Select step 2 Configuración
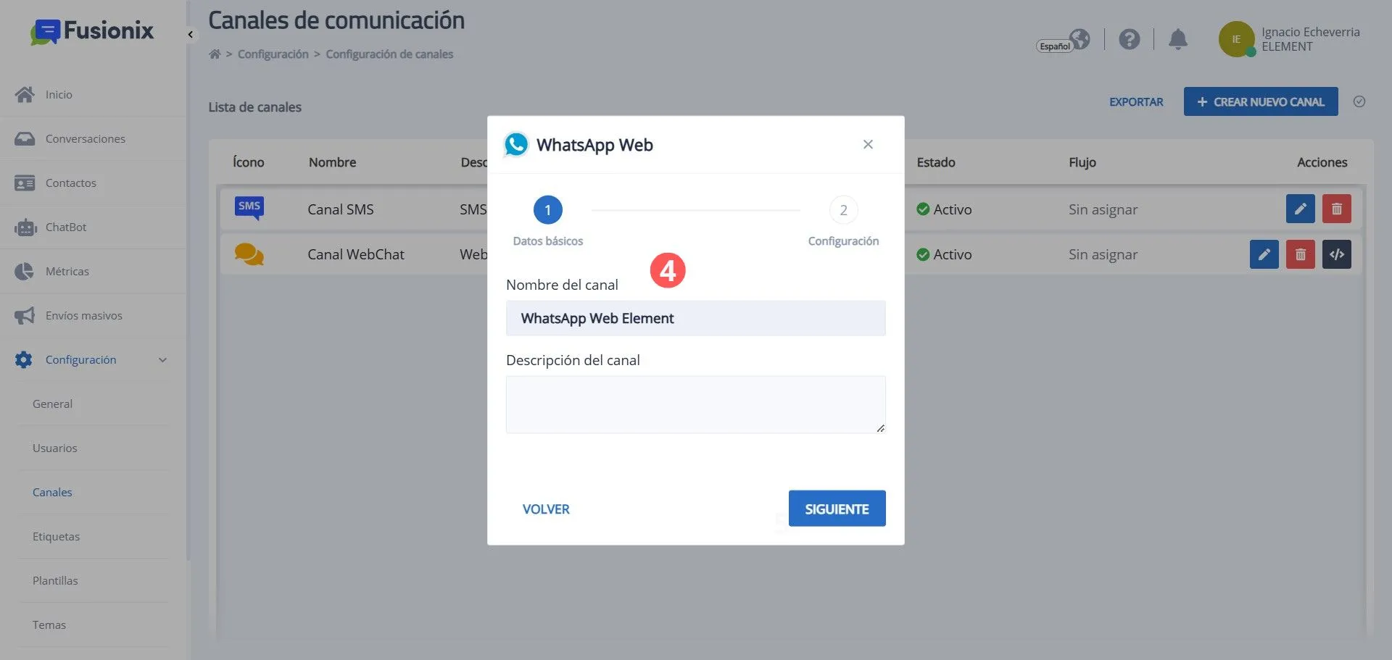The width and height of the screenshot is (1392, 660). tap(843, 210)
